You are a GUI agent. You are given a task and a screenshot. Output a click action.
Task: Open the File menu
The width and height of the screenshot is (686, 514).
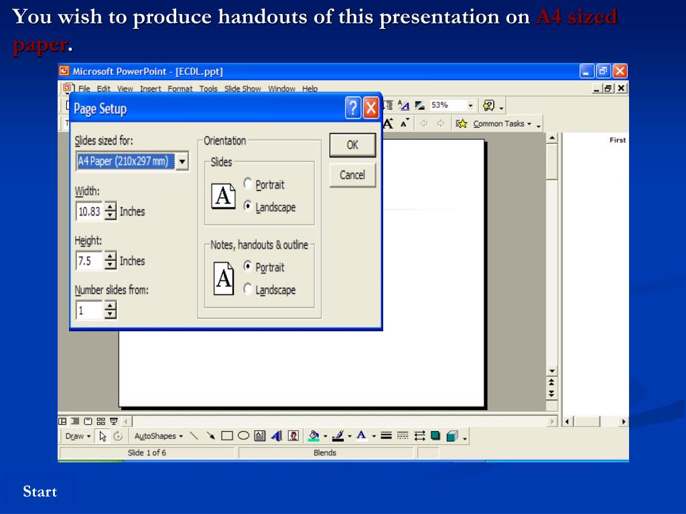[84, 89]
